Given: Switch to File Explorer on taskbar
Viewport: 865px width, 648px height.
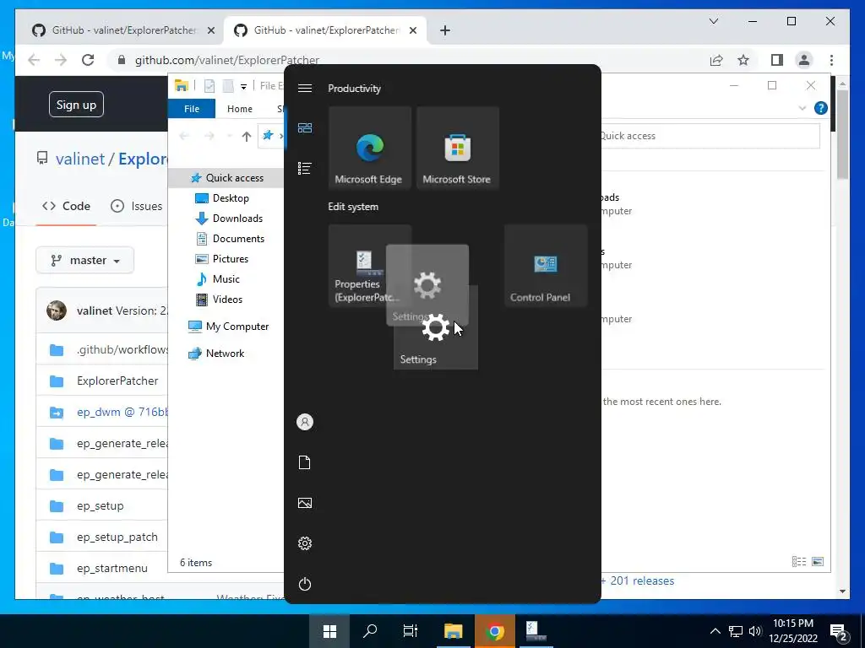Looking at the screenshot, I should pos(453,631).
